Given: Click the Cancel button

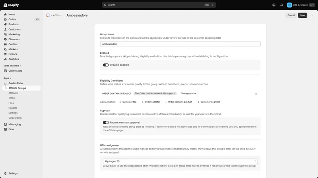Looking at the screenshot, I should [291, 15].
